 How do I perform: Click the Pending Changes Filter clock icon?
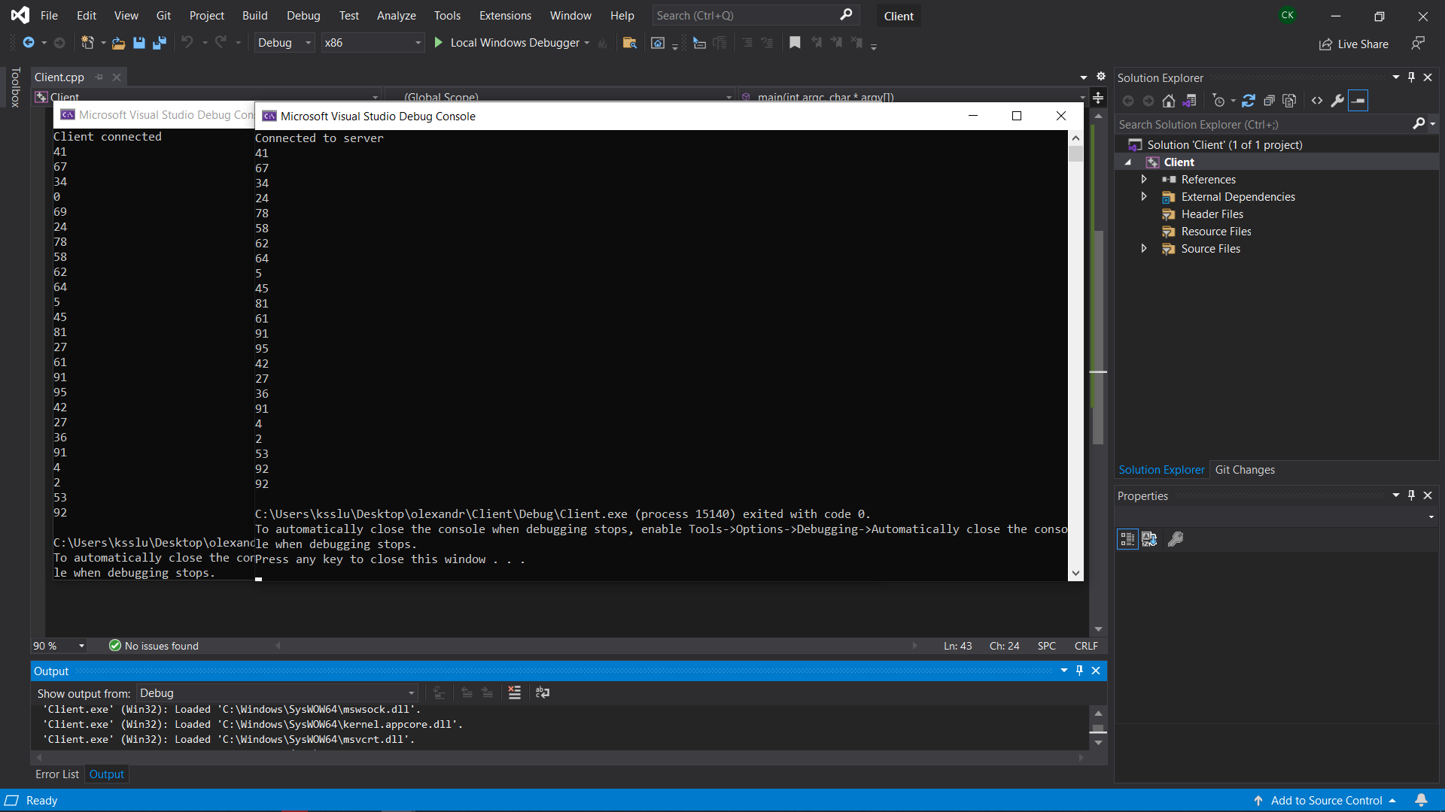click(x=1219, y=101)
